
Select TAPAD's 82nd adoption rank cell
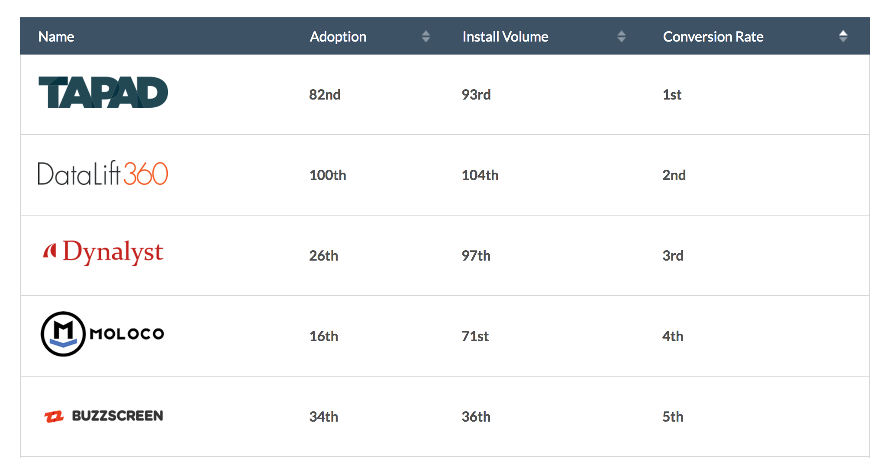pos(325,95)
